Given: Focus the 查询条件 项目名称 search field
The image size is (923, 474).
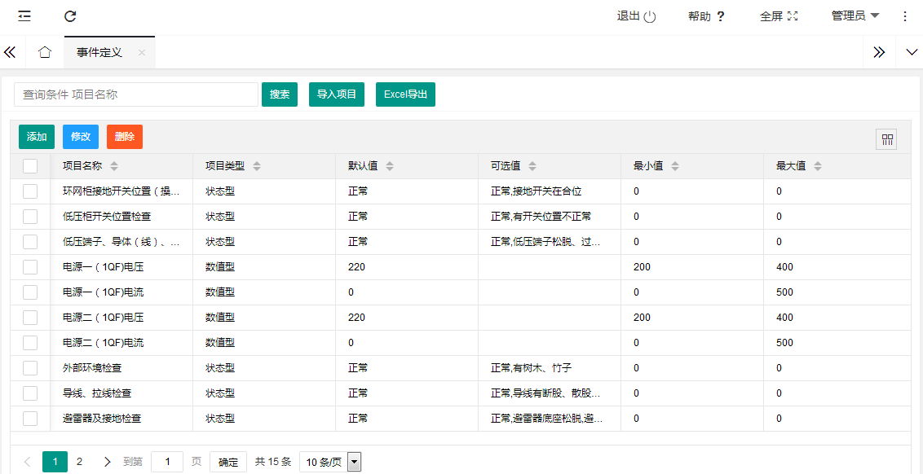Looking at the screenshot, I should point(136,94).
